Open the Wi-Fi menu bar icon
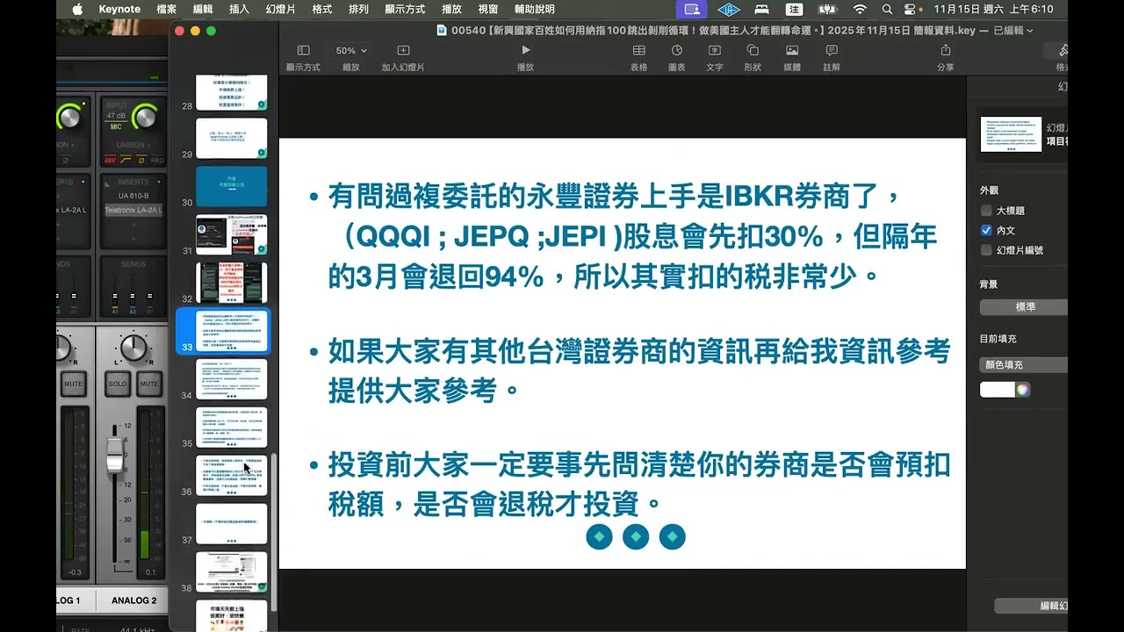 (x=860, y=9)
